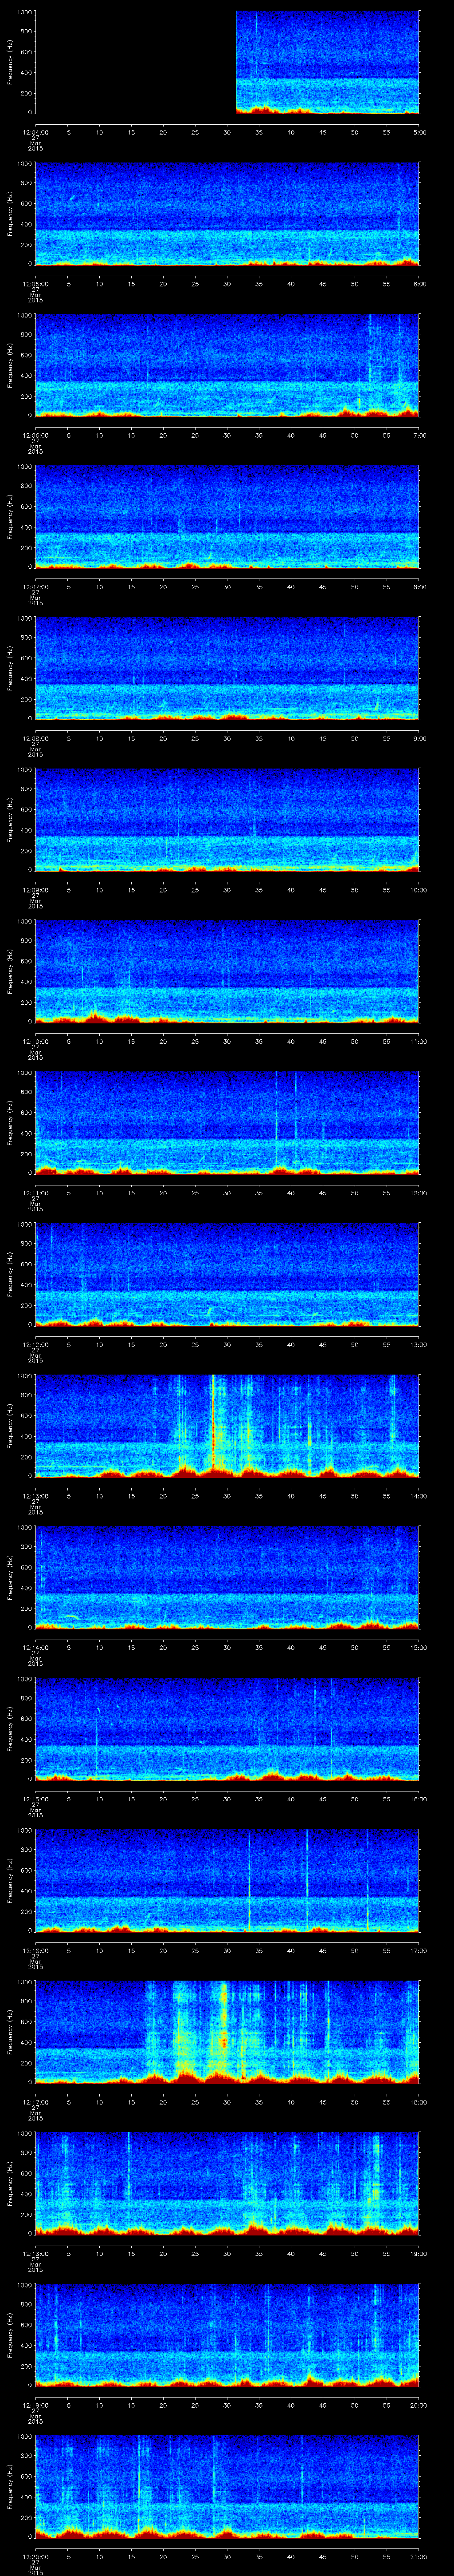454x2576 pixels.
Task: Select the 12:04:00 start time label
Action: pyautogui.click(x=35, y=131)
